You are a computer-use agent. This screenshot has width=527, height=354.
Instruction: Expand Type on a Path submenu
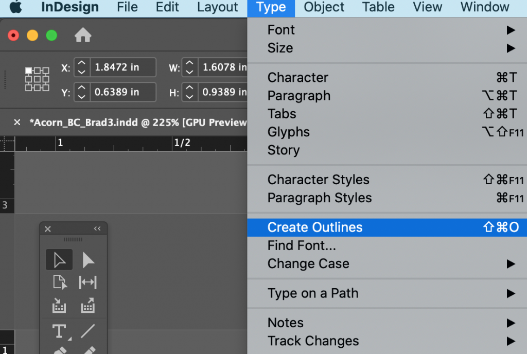(x=387, y=293)
